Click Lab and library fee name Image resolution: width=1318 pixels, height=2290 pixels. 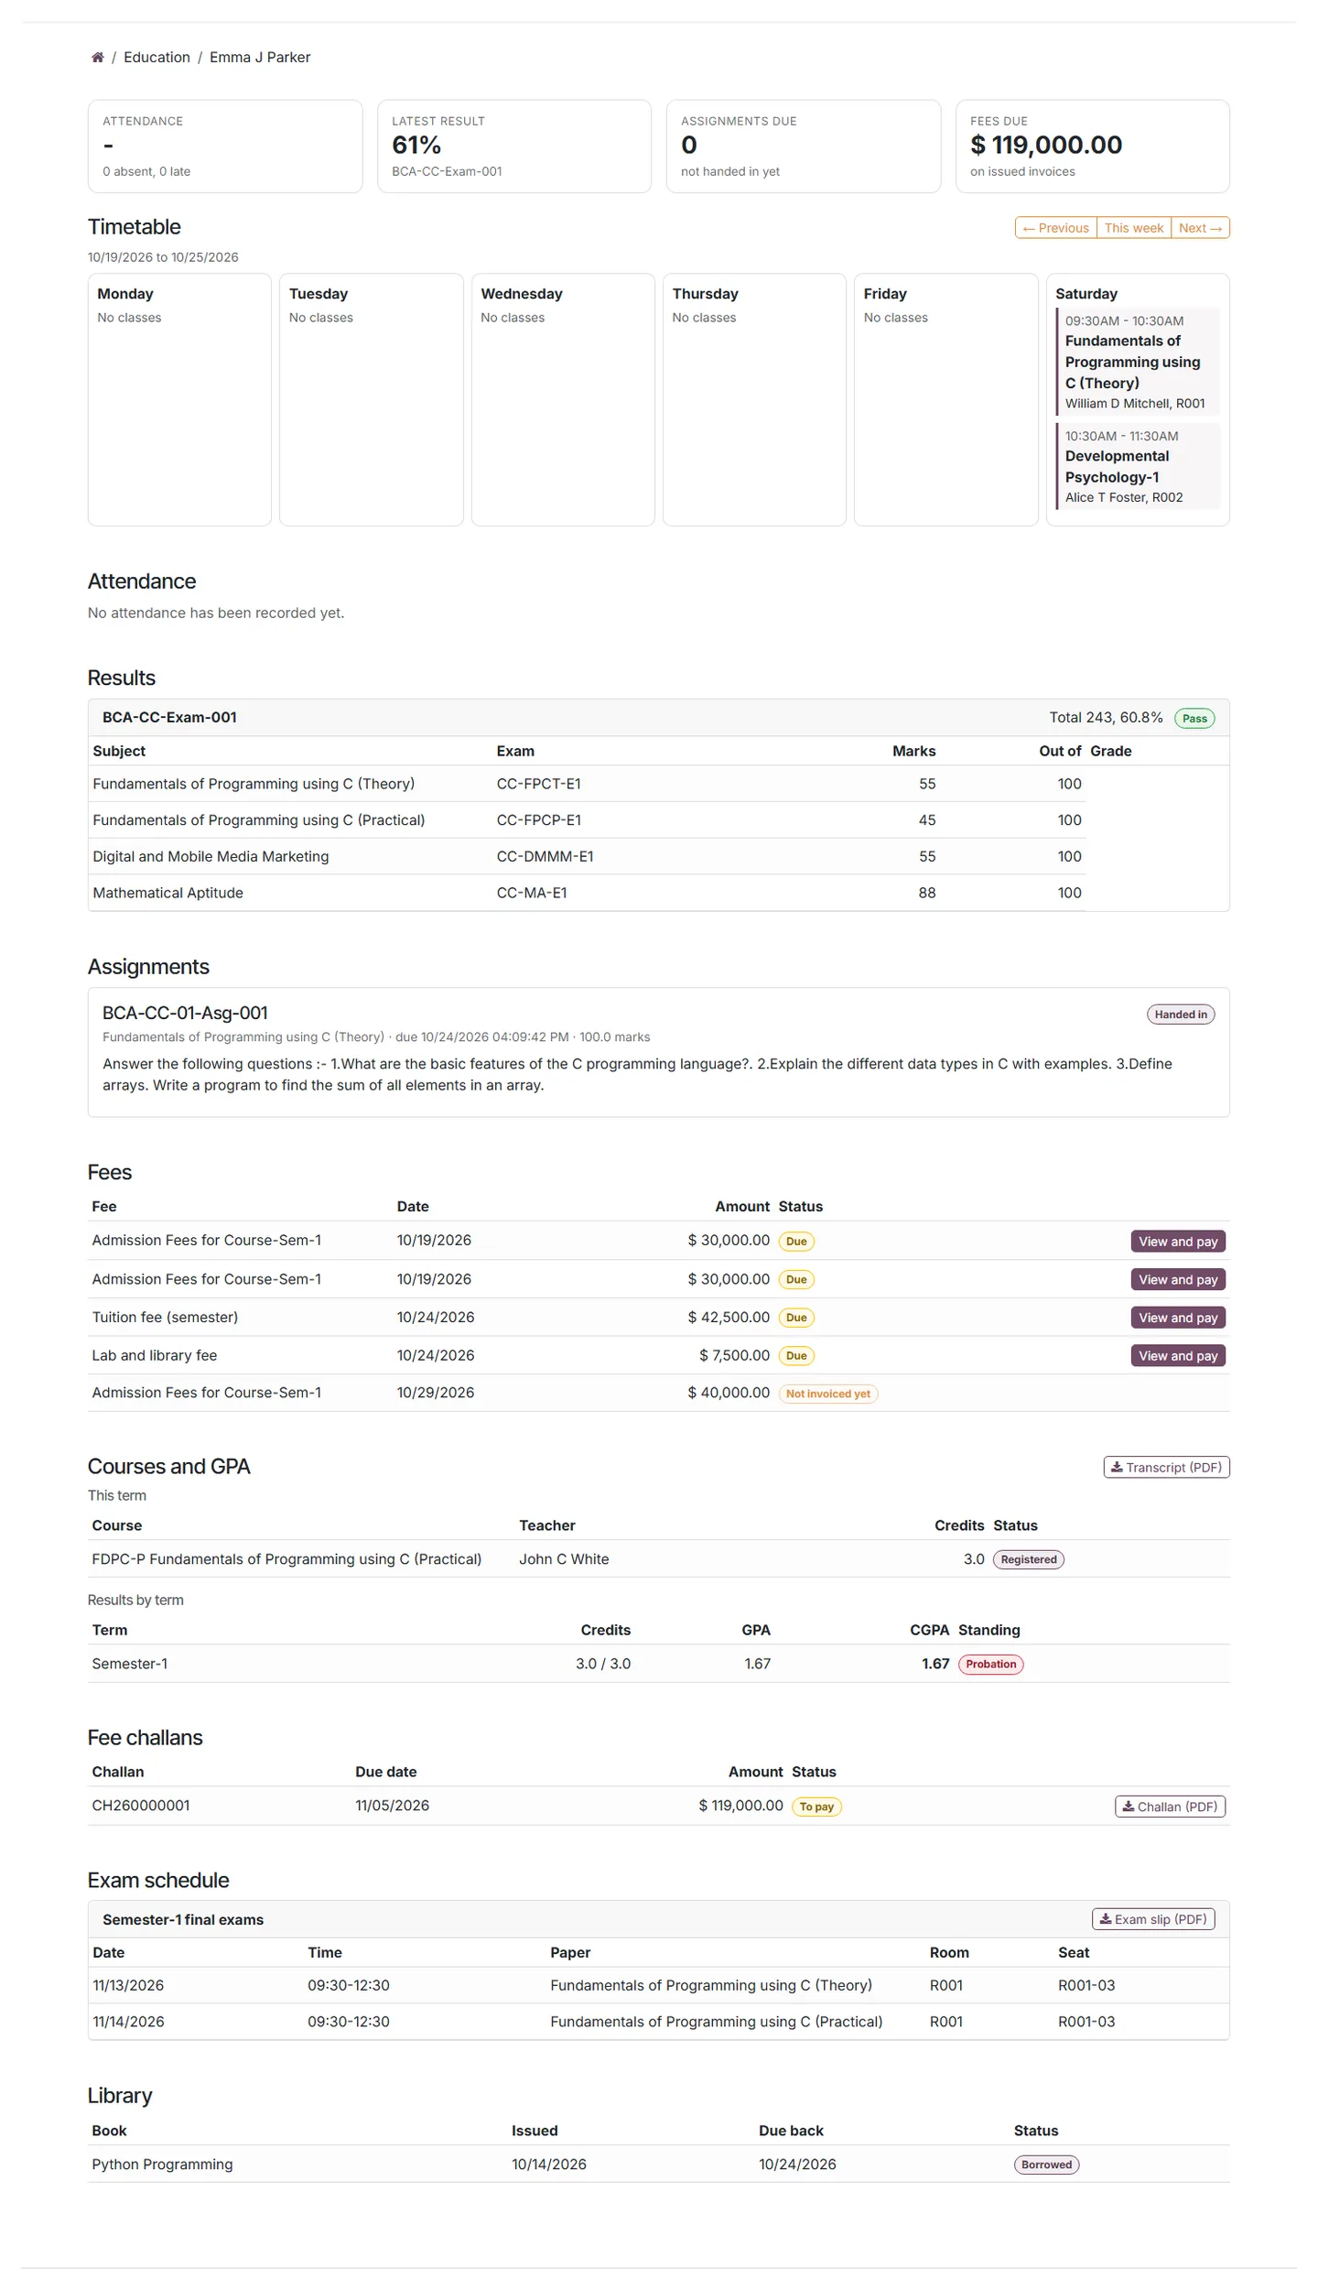(x=155, y=1356)
